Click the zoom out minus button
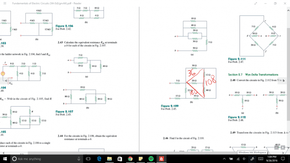This screenshot has height=163, width=290. pos(277,147)
